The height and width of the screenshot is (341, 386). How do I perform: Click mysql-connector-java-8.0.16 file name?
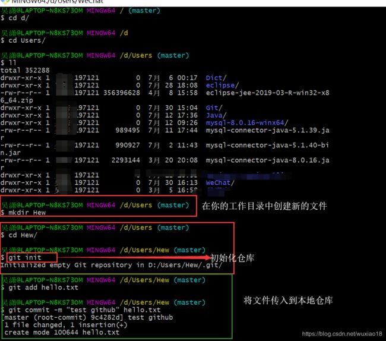click(267, 160)
